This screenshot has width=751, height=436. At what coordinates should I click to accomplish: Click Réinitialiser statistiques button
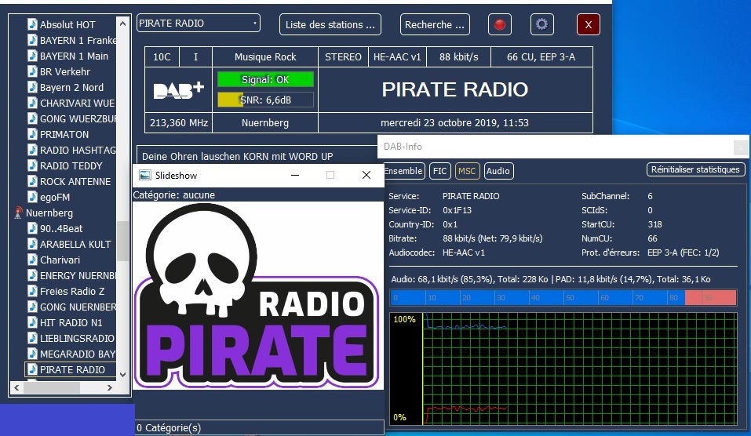695,169
